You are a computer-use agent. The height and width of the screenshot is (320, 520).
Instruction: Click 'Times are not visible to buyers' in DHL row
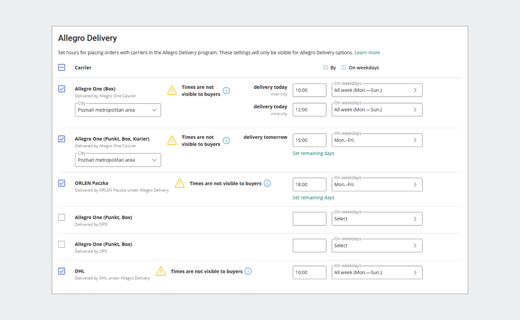point(207,272)
